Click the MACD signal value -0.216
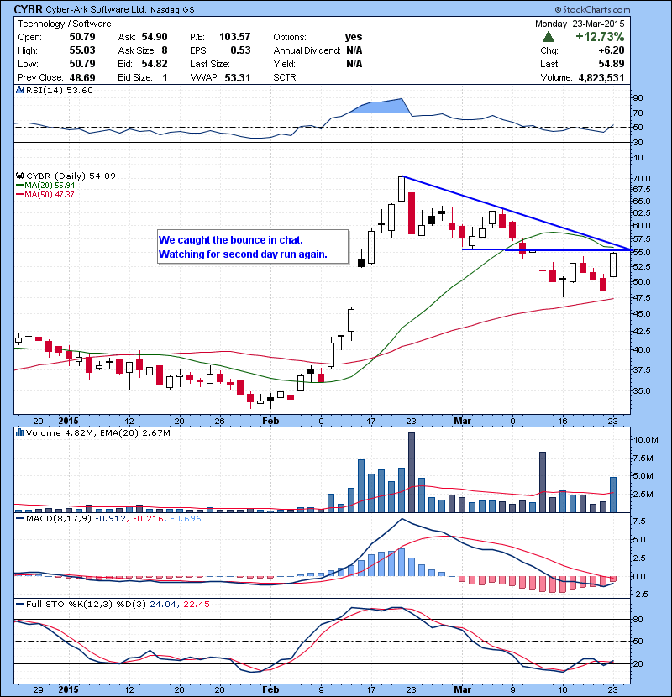Viewport: 672px width, 697px height. pyautogui.click(x=147, y=518)
